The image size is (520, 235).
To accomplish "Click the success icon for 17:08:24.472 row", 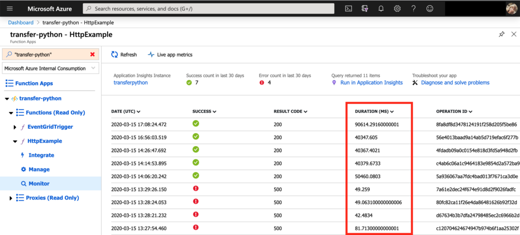I will pyautogui.click(x=196, y=124).
